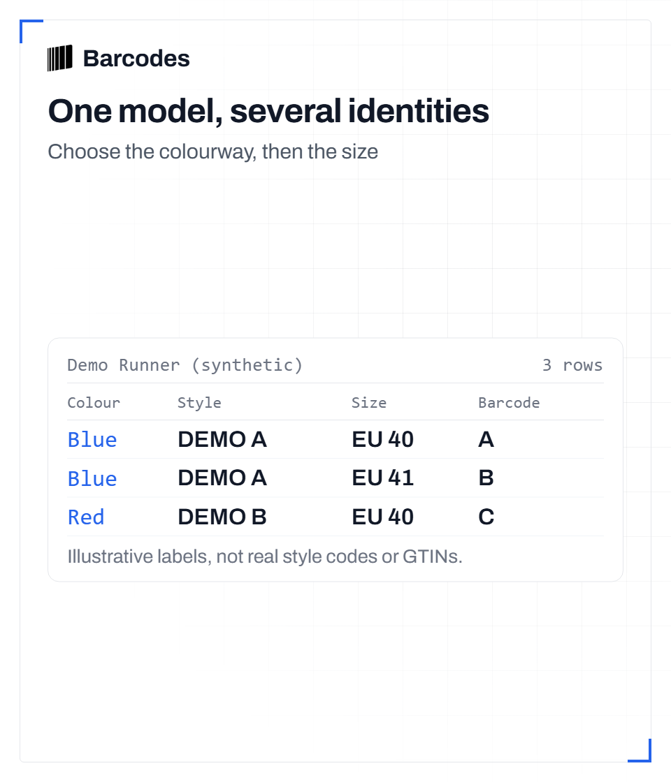Select the "One model, several identities" heading
This screenshot has height=782, width=671.
[x=268, y=111]
